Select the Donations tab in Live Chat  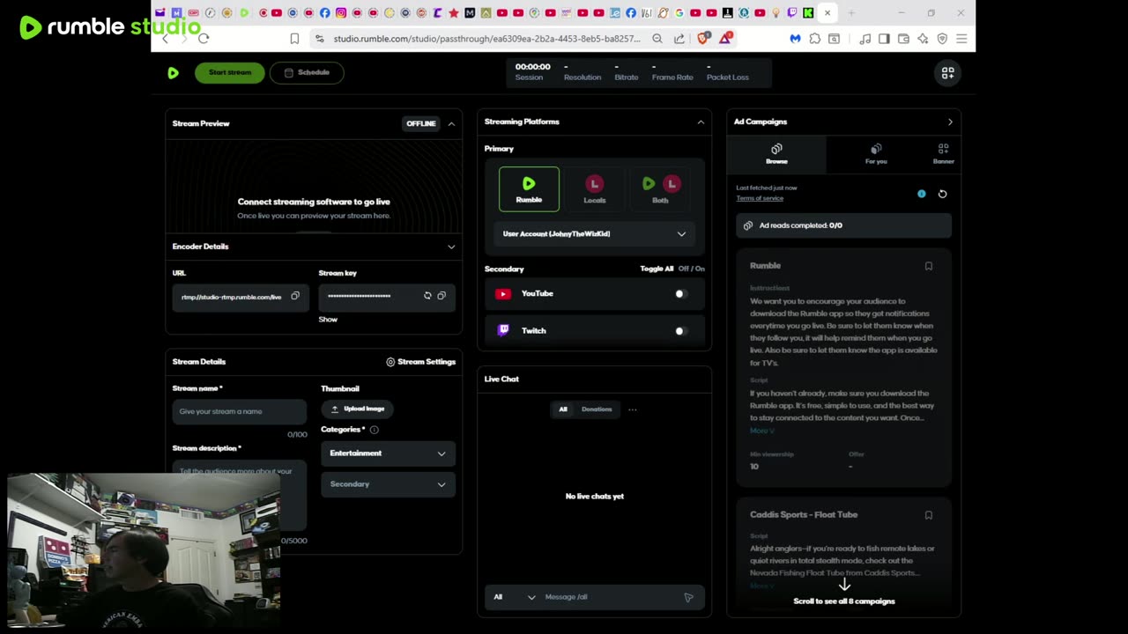[x=597, y=409]
